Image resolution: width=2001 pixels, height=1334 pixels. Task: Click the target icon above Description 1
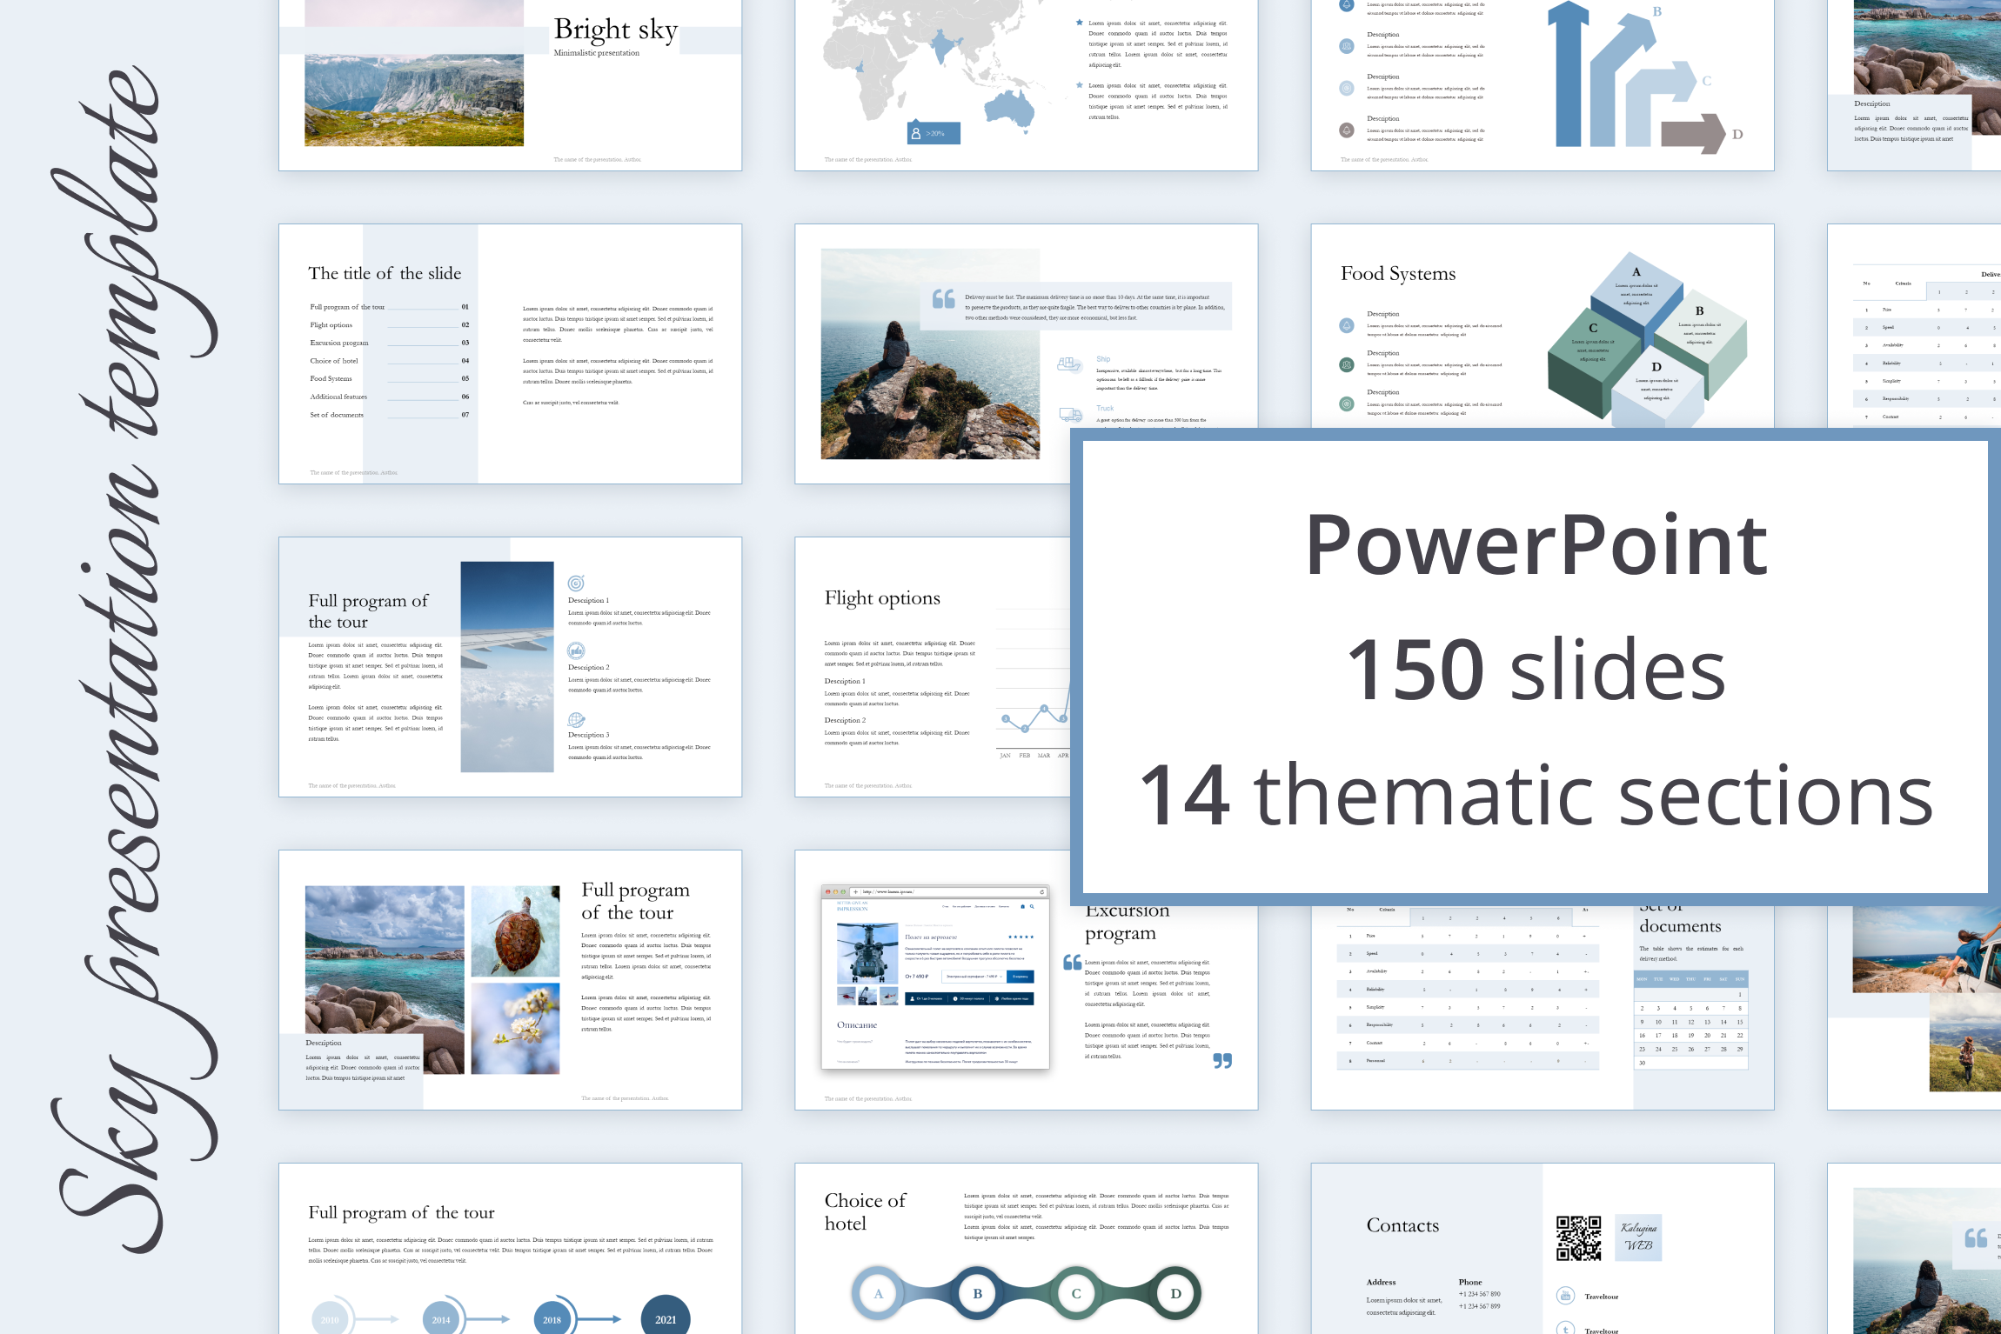click(x=576, y=583)
